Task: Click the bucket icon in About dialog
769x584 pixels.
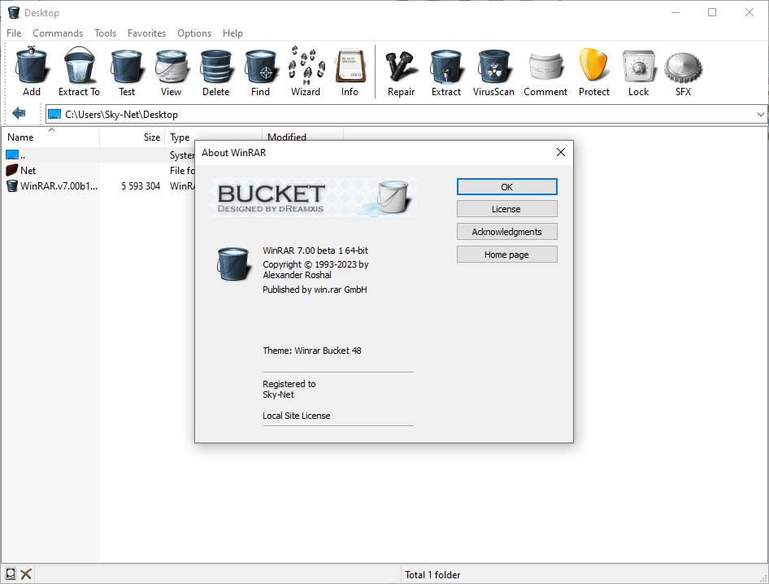Action: coord(233,264)
